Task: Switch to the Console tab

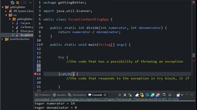Action: click(x=95, y=95)
